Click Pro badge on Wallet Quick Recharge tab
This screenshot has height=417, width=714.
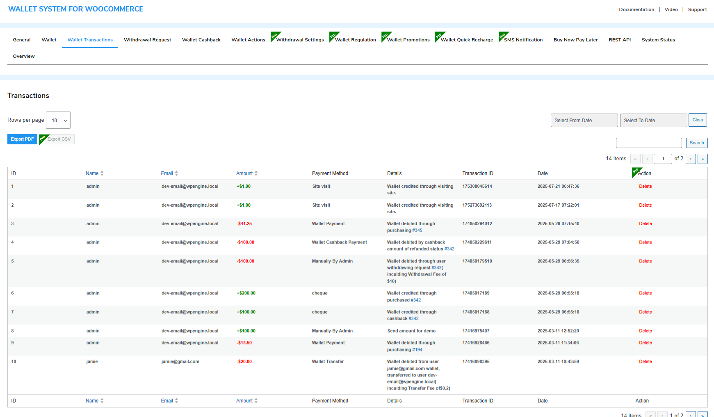(440, 36)
